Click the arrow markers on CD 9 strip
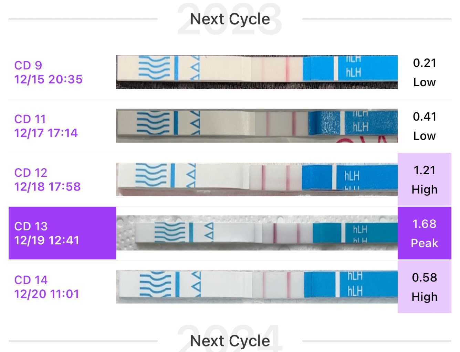The width and height of the screenshot is (460, 352). (x=195, y=68)
